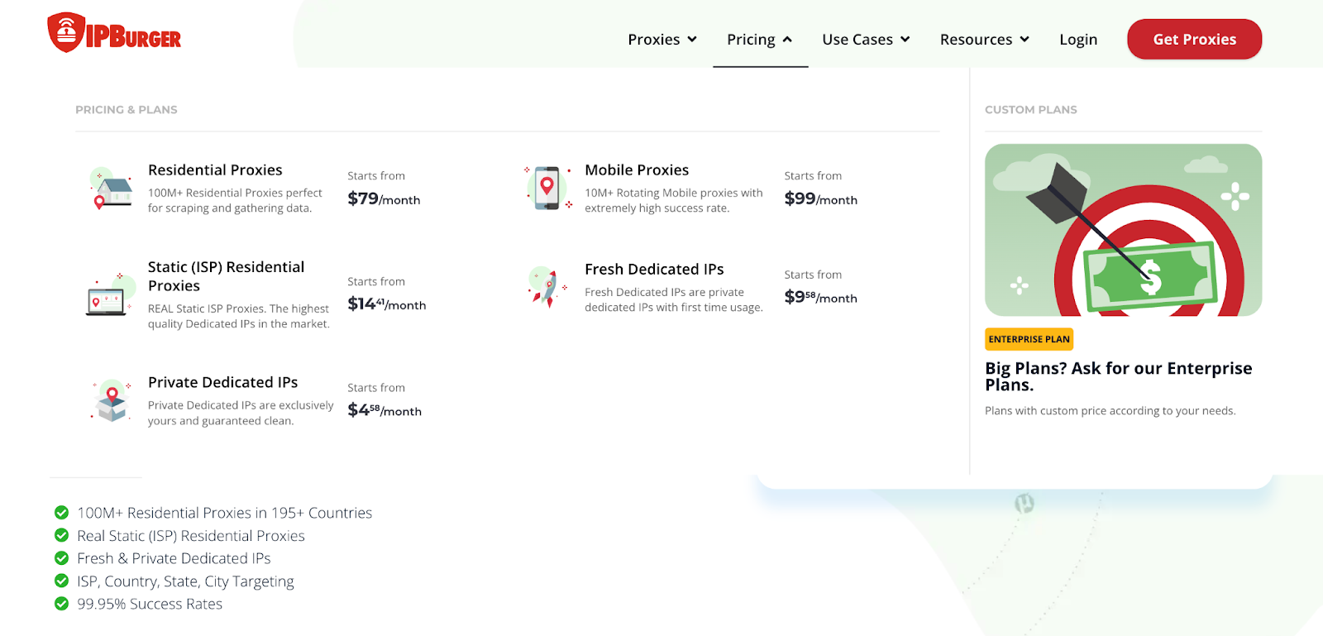Screen dimensions: 1323x636
Task: Collapse the Pricing dropdown menu
Action: pyautogui.click(x=760, y=40)
